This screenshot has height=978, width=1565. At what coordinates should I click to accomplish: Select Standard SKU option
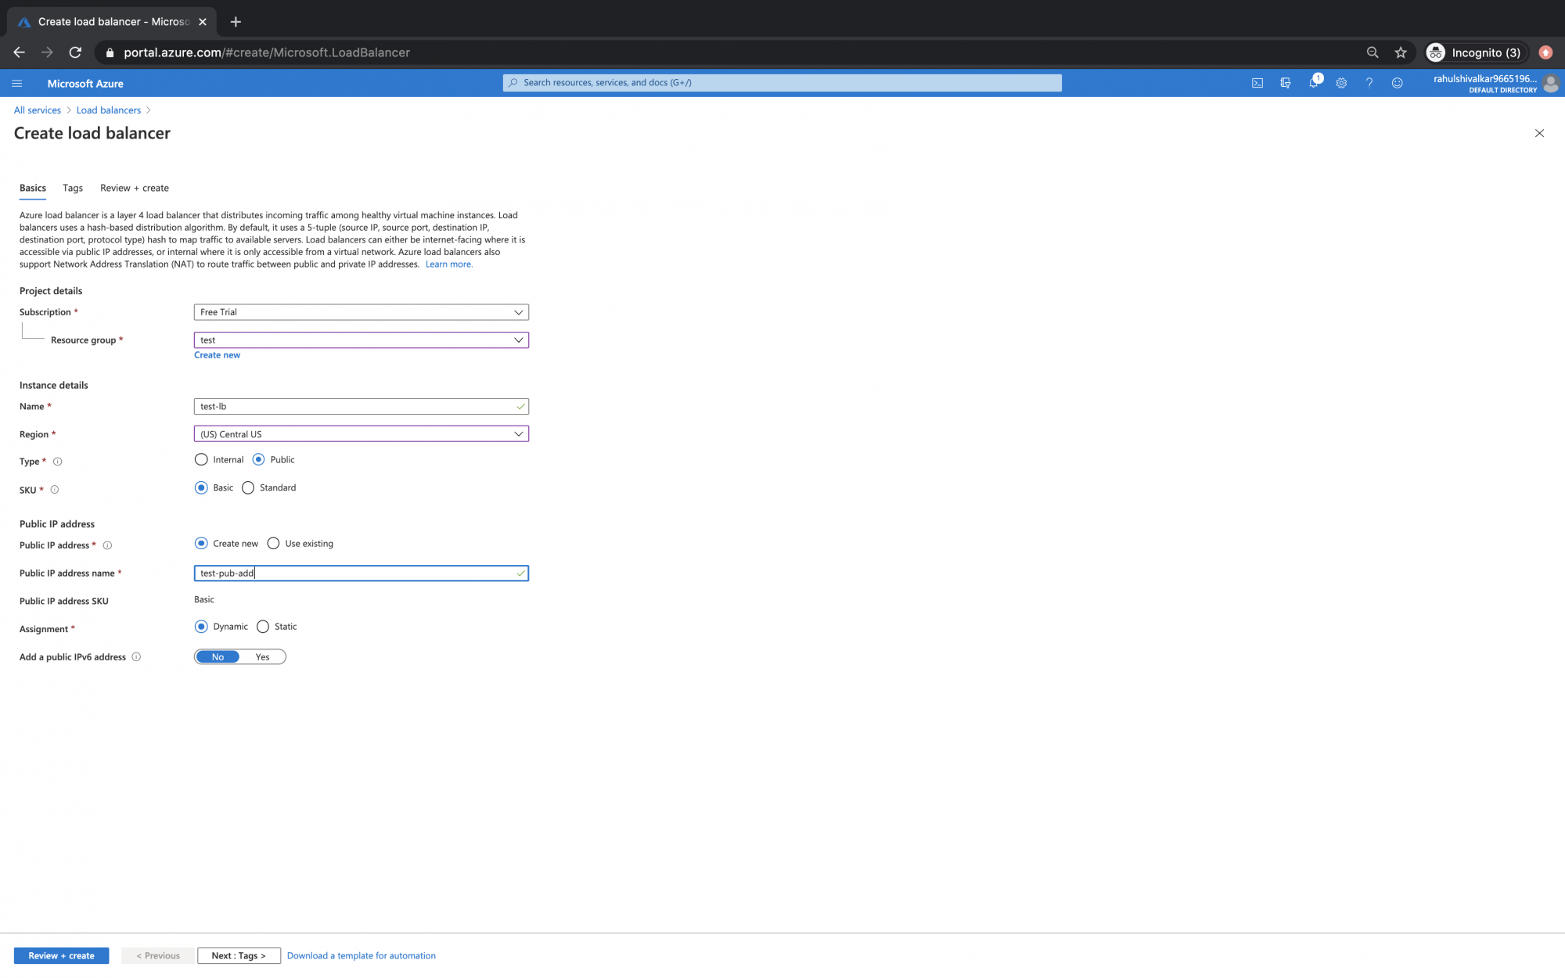pos(248,488)
